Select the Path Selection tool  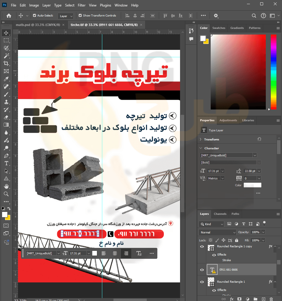coord(6,171)
